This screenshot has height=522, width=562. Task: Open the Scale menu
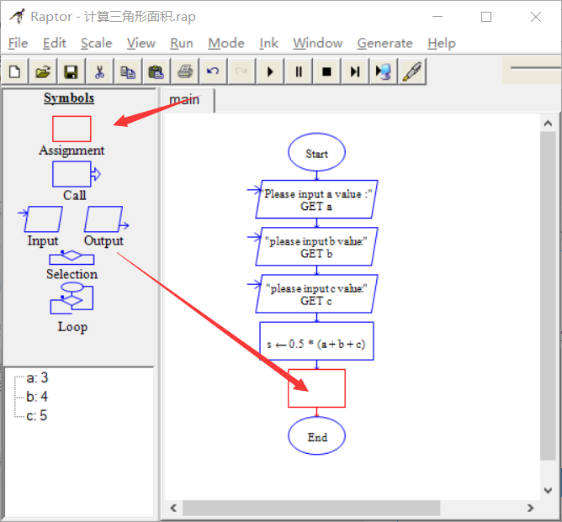(96, 43)
